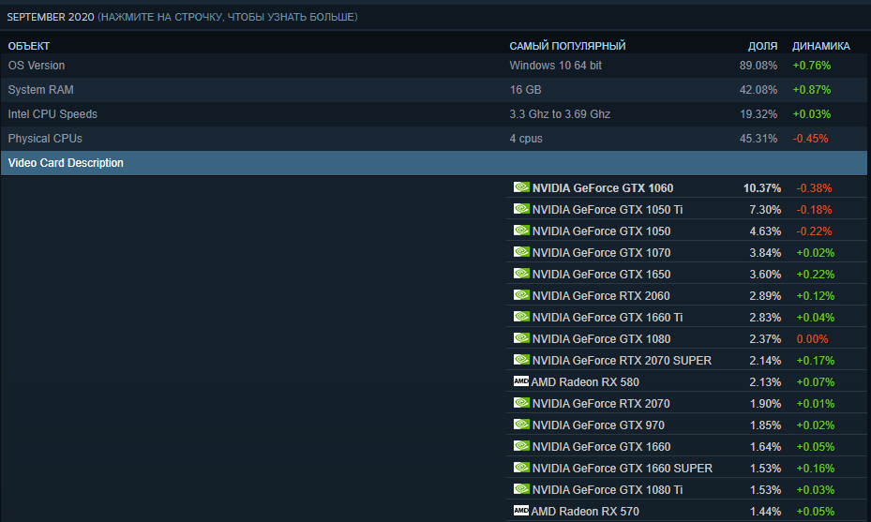Click the ОБЪЕКТ column header
871x522 pixels.
coord(29,46)
